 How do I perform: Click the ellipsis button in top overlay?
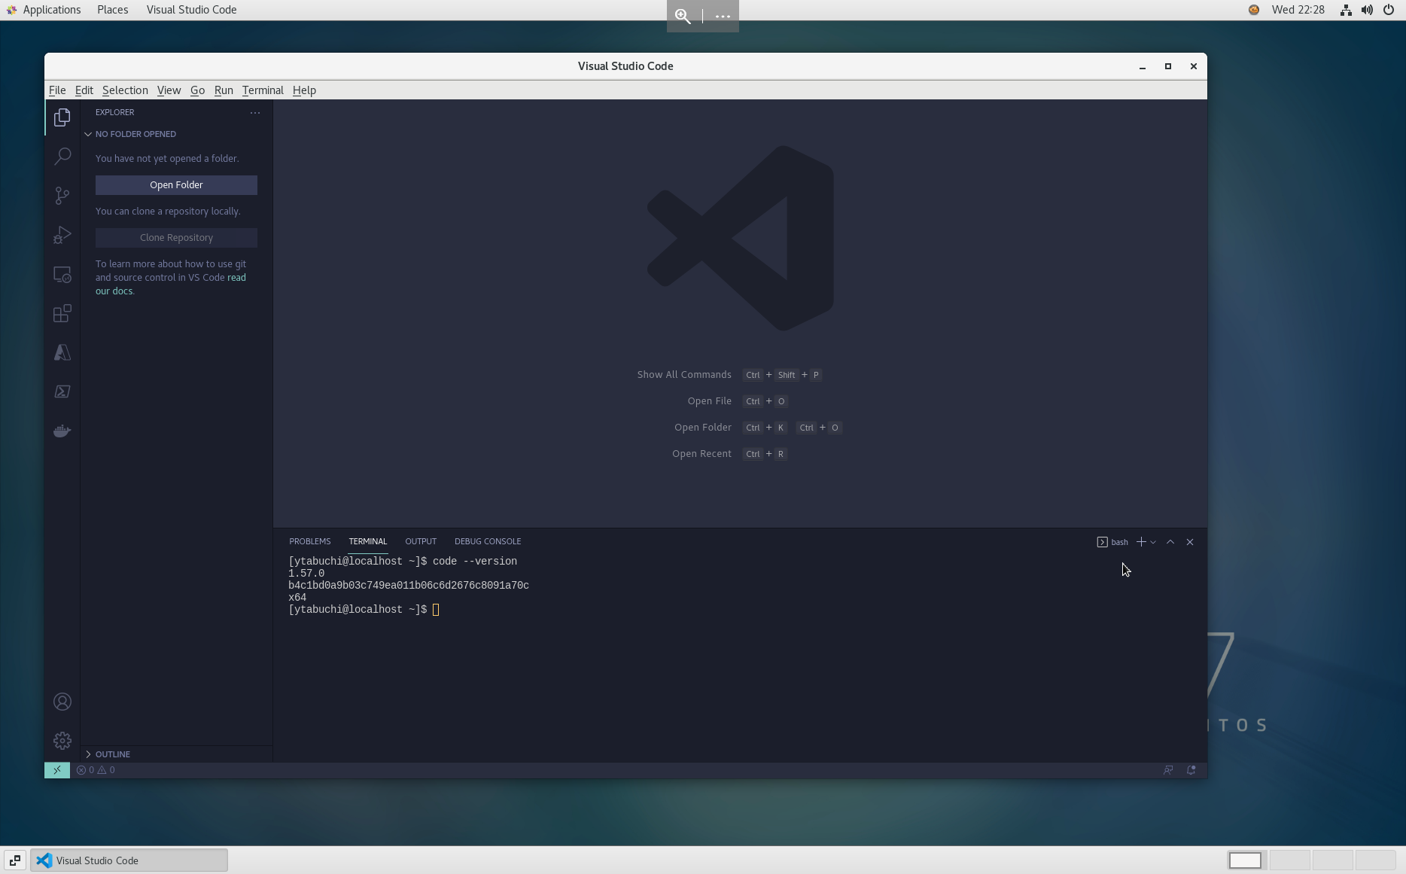[x=723, y=16]
